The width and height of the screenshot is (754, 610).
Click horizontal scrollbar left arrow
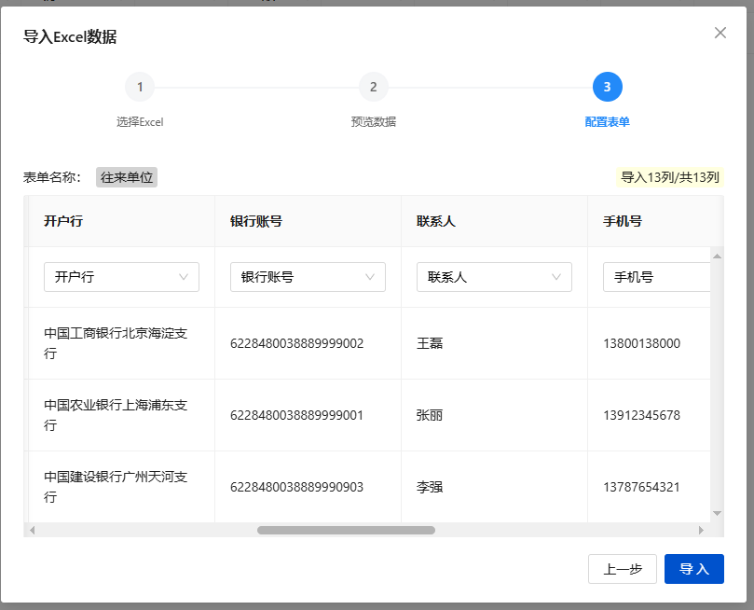(x=33, y=530)
